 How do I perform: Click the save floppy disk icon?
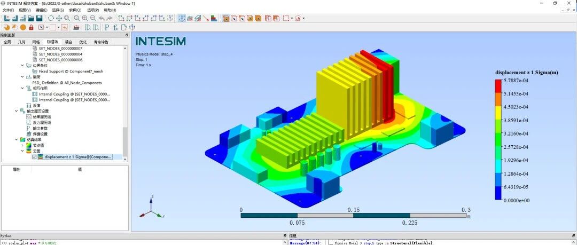pyautogui.click(x=40, y=18)
